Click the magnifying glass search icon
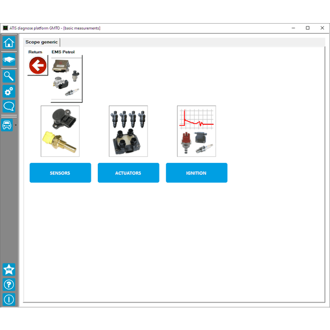Image resolution: width=330 pixels, height=330 pixels. point(9,75)
